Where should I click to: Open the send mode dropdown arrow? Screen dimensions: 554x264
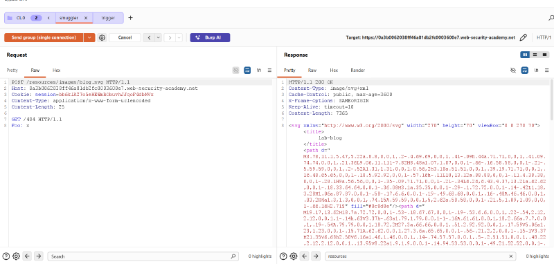90,38
